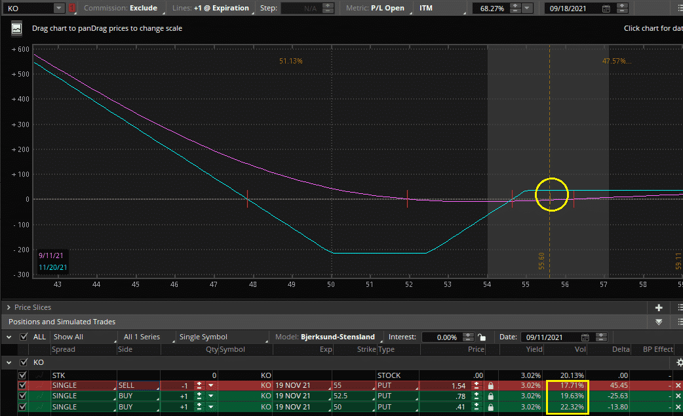Viewport: 683px width, 416px height.
Task: Remove the SELL 55 PUT simulated trade
Action: tap(678, 386)
